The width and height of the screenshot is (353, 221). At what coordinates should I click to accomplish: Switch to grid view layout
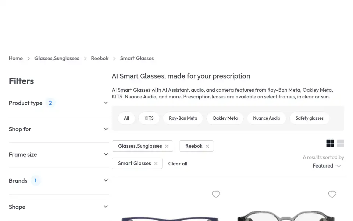click(x=330, y=143)
